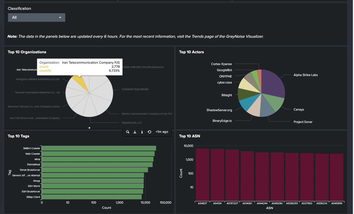Viewport: 354px width, 214px height.
Task: Click the Hangzhou Alibaba Advertising Co.,Ltd. label
Action: pyautogui.click(x=38, y=79)
